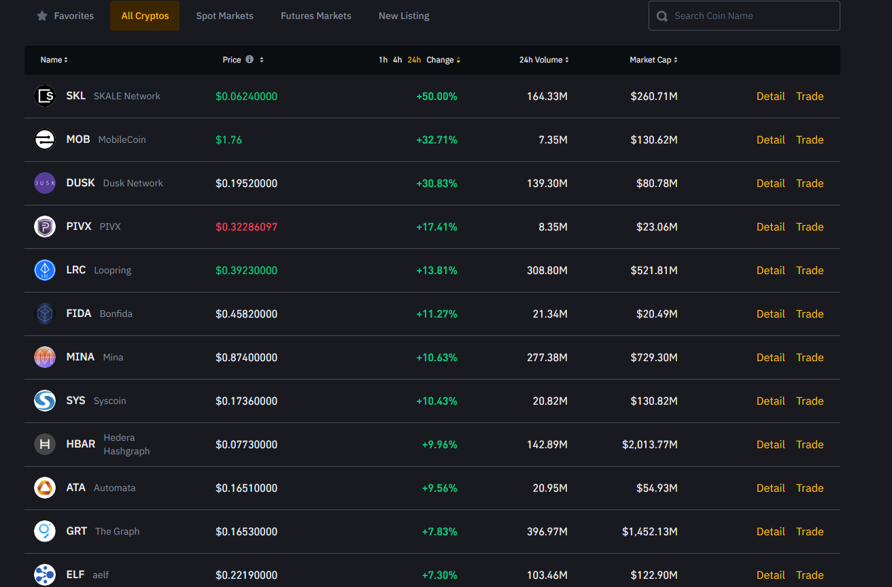Click the PIVX coin icon
892x587 pixels.
click(x=45, y=227)
